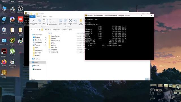Select Homegroup in the navigation pane
Screen dimensions: 181x102
38,69
